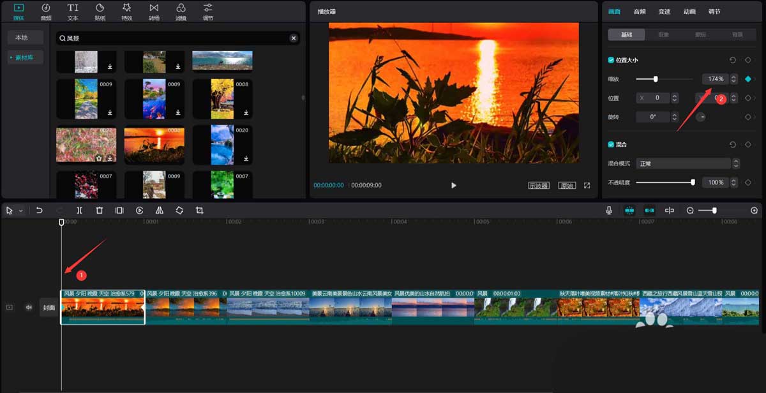The image size is (766, 393).
Task: Uncheck the 混合 checkbox
Action: point(611,145)
